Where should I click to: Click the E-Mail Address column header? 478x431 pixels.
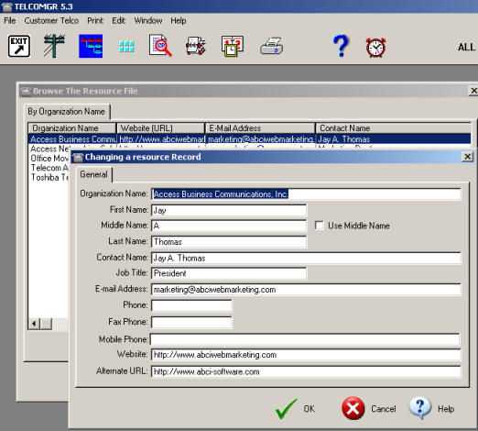(x=260, y=128)
